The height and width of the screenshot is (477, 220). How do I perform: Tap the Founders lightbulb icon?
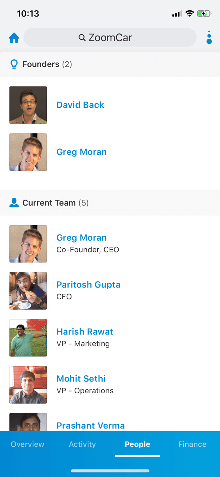tap(14, 64)
